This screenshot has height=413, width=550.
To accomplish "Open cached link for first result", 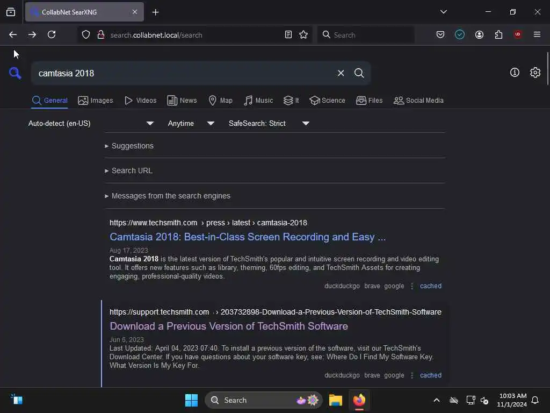I will 431,286.
